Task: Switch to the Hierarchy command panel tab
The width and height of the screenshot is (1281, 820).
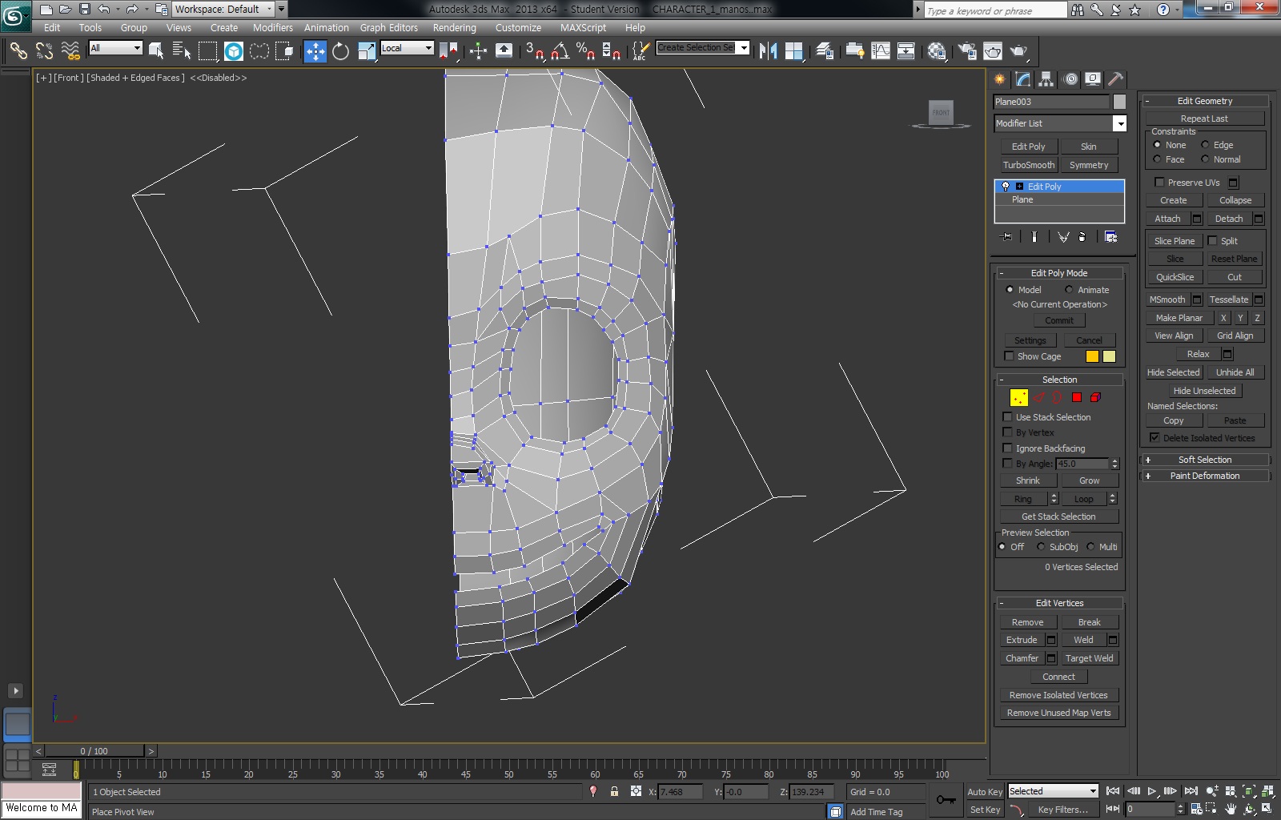Action: [1046, 78]
